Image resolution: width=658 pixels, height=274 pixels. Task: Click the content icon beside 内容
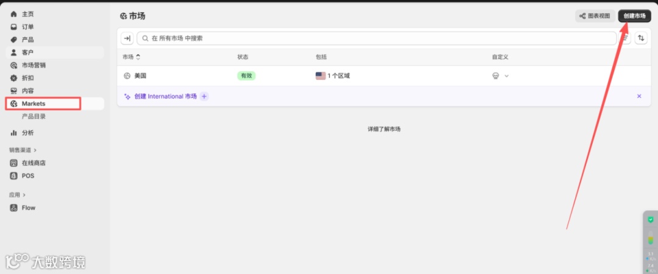click(x=13, y=91)
